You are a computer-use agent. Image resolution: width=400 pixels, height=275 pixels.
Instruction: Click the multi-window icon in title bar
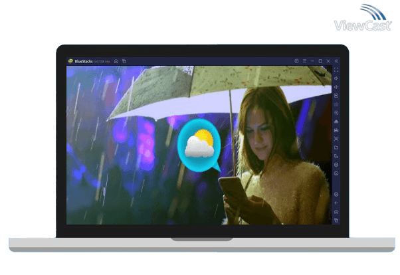click(124, 61)
